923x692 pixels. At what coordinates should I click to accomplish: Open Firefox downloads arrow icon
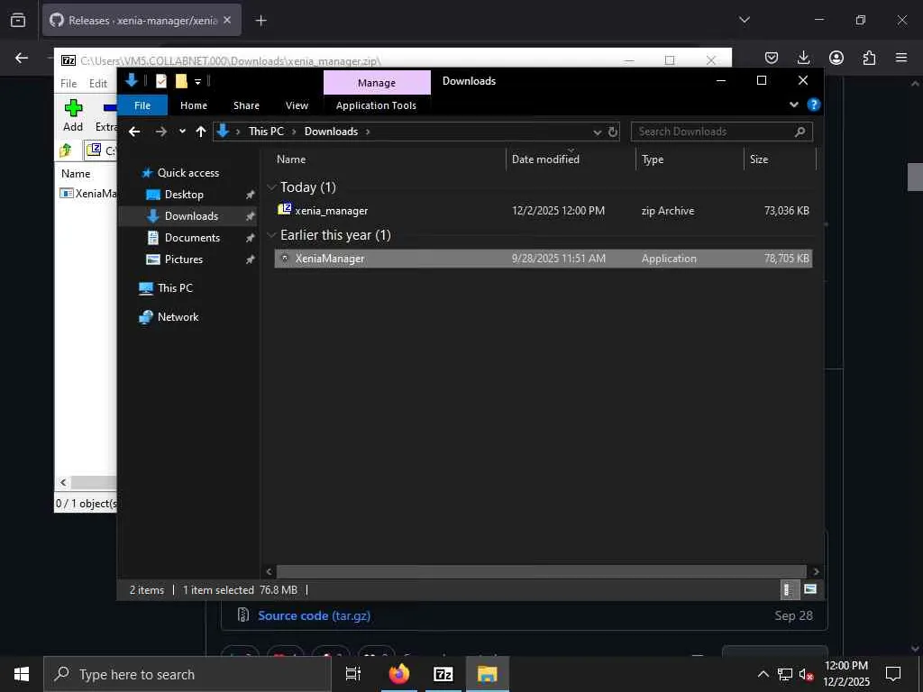point(803,57)
